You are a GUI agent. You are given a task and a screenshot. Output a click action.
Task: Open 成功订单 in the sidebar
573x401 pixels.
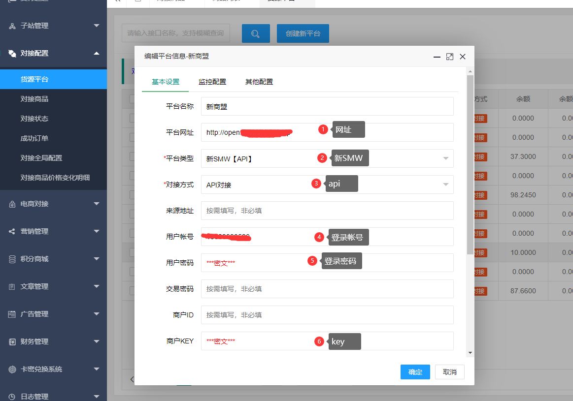tap(53, 138)
